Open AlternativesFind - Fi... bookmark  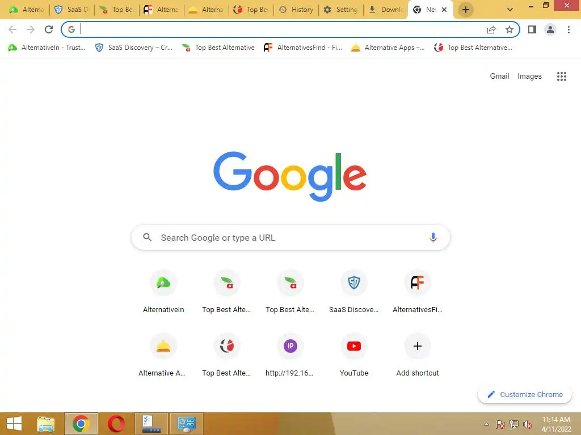tap(303, 48)
